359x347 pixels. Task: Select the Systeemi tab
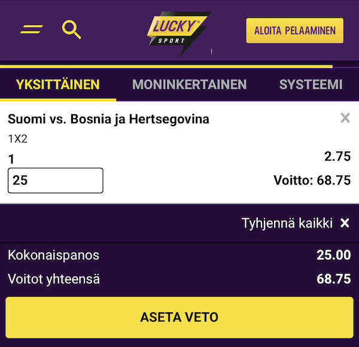(311, 84)
